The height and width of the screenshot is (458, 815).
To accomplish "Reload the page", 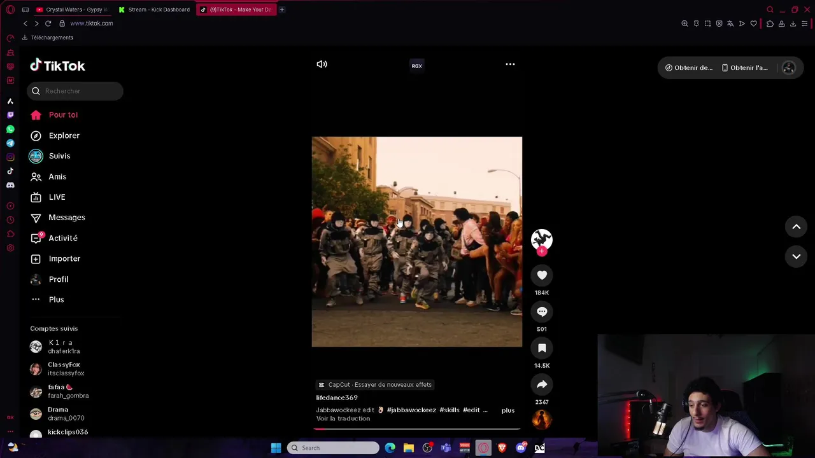I will [x=48, y=24].
